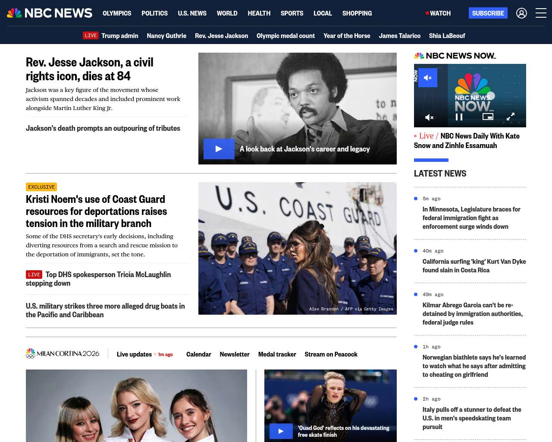Open the hamburger menu in header
Screen dimensions: 552x442
541,13
